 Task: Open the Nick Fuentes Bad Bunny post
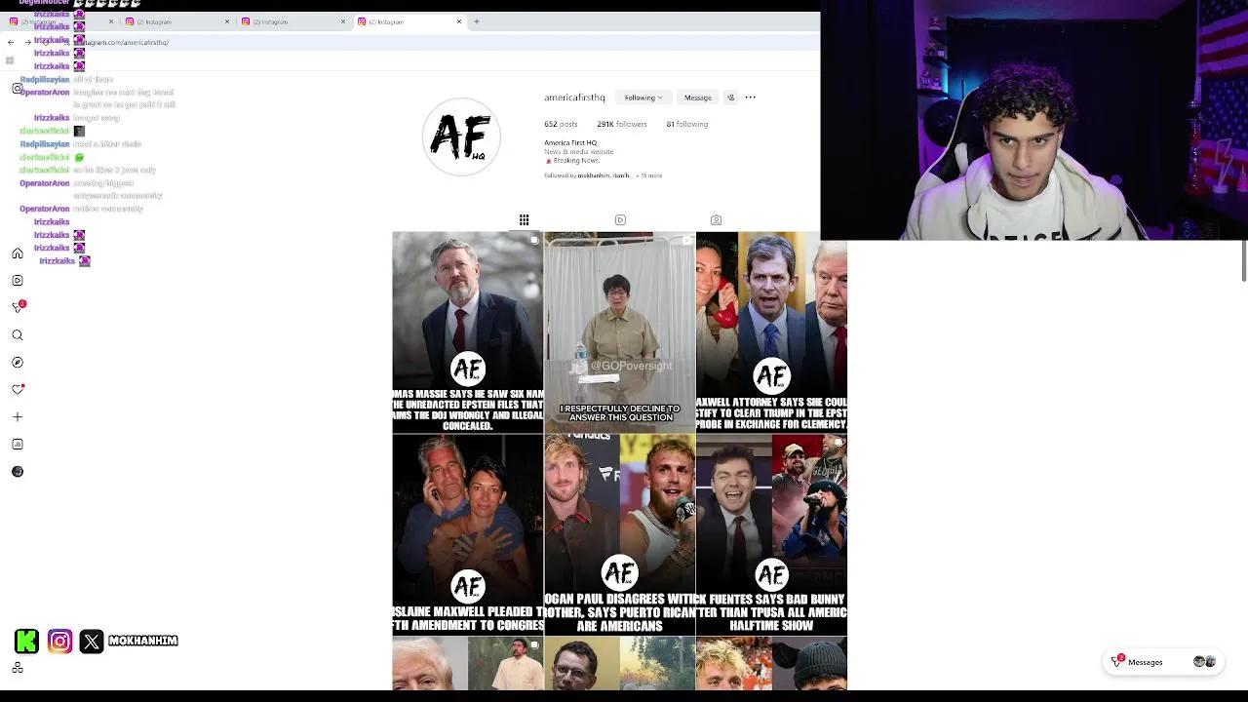pos(771,535)
